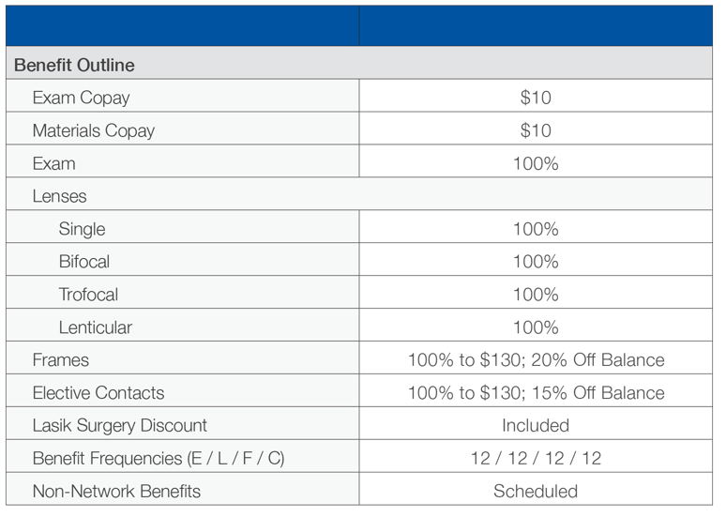Image resolution: width=726 pixels, height=517 pixels.
Task: Select the Exam row label
Action: pyautogui.click(x=53, y=163)
